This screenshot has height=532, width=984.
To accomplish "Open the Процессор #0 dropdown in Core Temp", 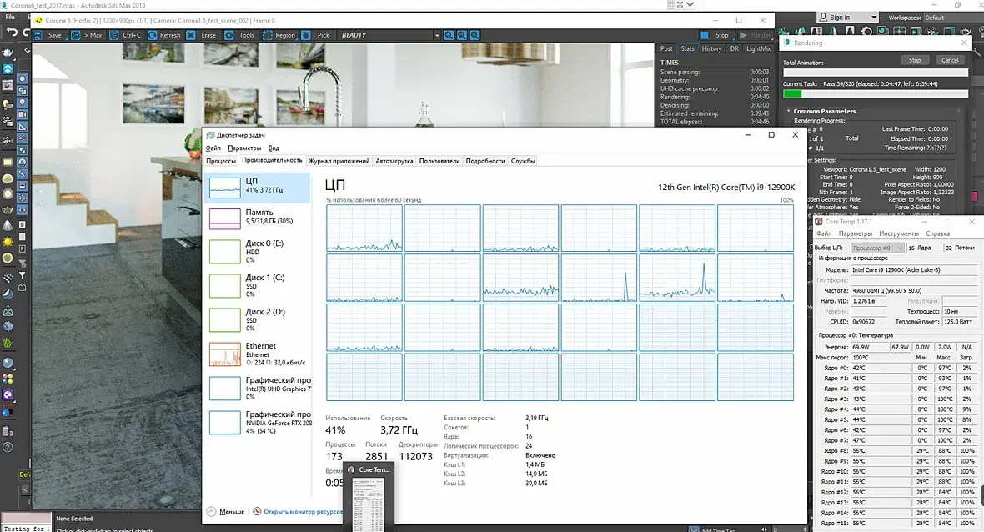I will (x=877, y=248).
